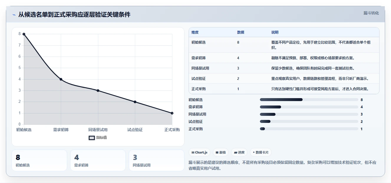The height and width of the screenshot is (183, 391).
Task: Click the y-axis value 8
Action: coord(20,34)
